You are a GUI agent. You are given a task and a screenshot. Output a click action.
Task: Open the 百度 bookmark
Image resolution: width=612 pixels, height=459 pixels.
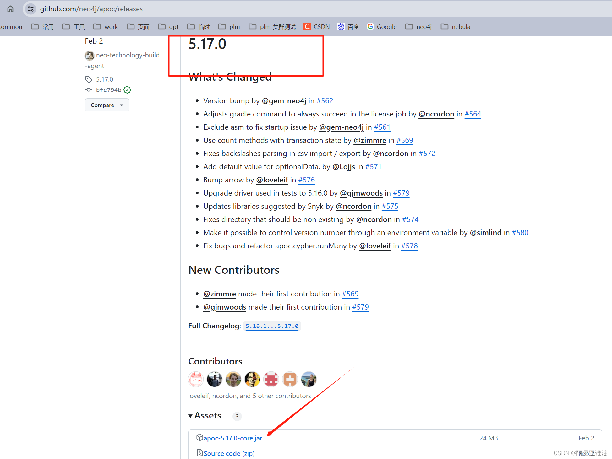(x=348, y=27)
